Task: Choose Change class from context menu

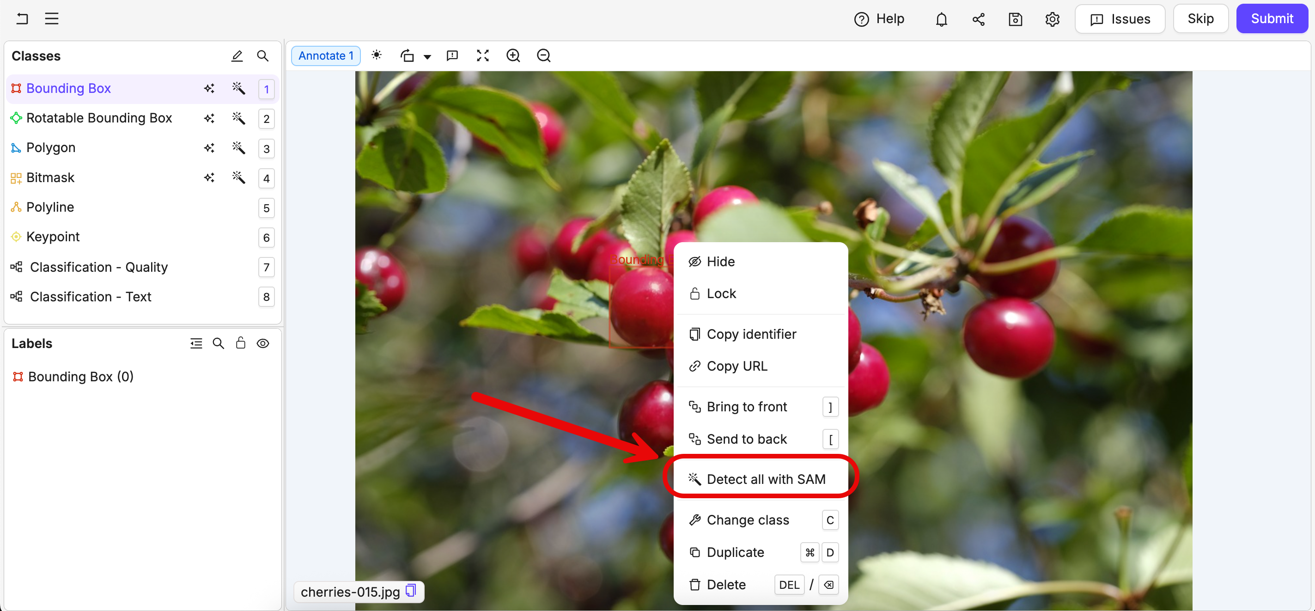Action: coord(747,519)
